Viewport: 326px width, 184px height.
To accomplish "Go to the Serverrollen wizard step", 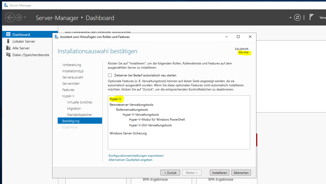I will [71, 84].
